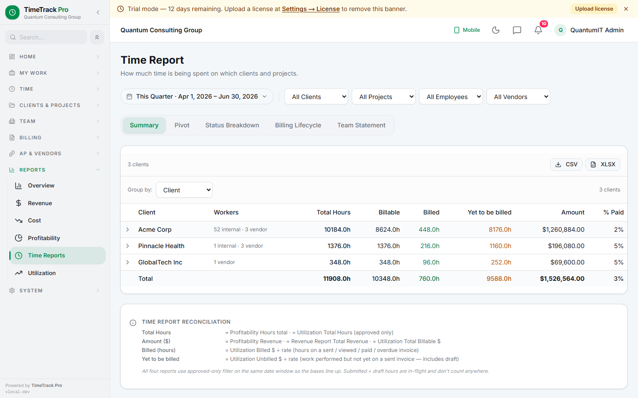Viewport: 638px width, 398px height.
Task: Click the Total Hours column header
Action: click(334, 212)
